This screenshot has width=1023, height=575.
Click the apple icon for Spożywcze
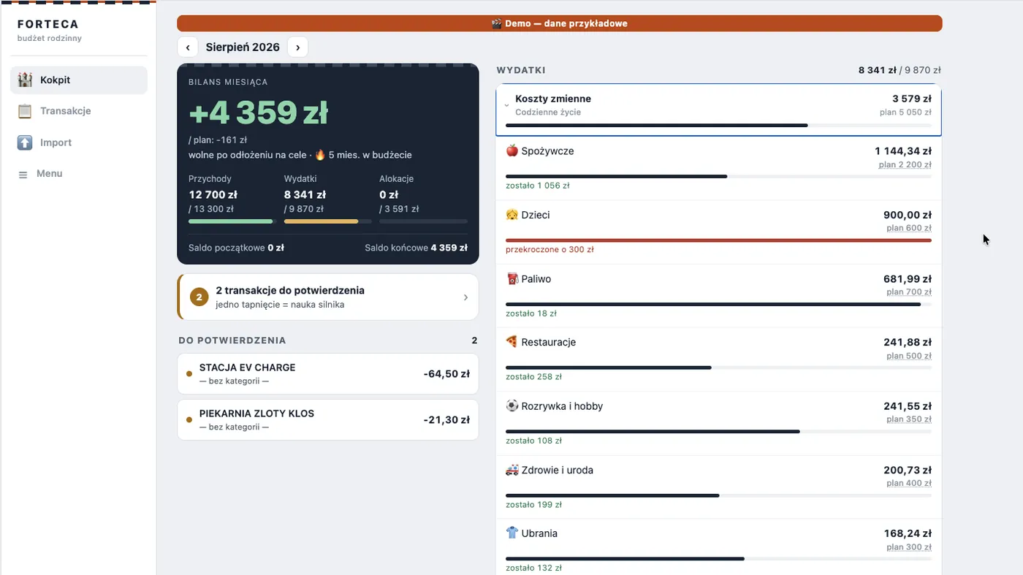[x=512, y=151]
